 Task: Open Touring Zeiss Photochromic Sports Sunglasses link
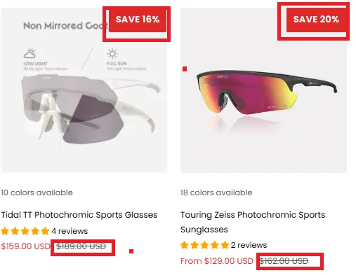[253, 222]
